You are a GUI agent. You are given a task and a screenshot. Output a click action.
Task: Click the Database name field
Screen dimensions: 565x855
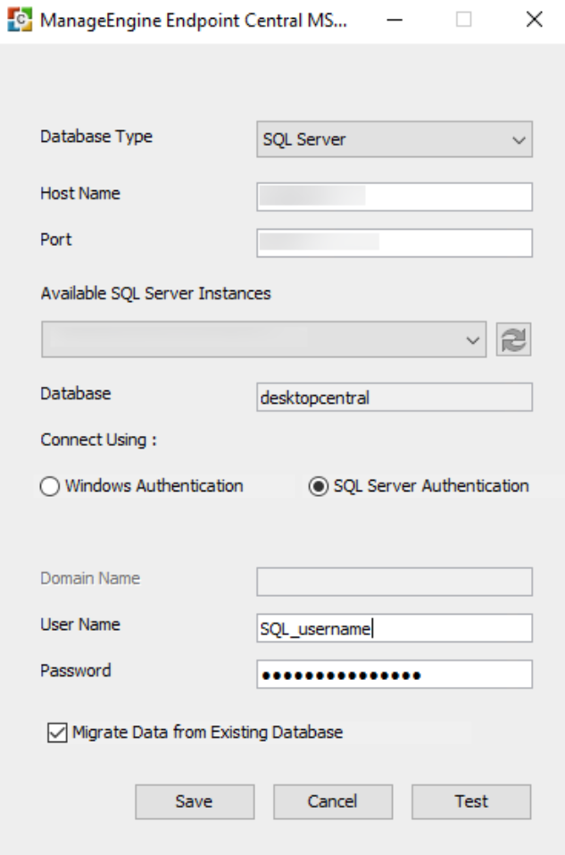(394, 398)
